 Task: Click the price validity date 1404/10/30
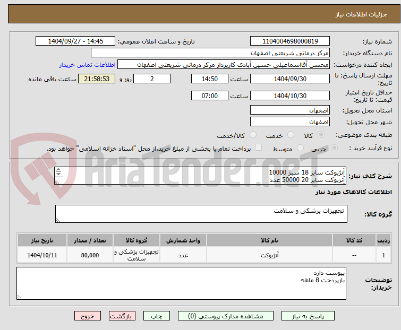(x=290, y=96)
